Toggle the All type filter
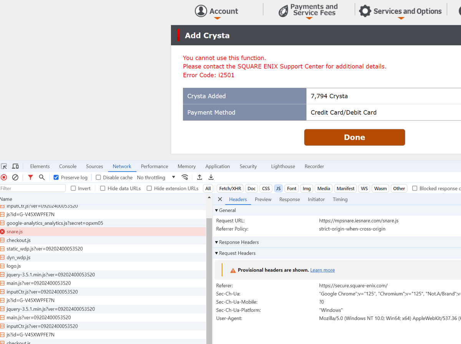This screenshot has height=344, width=461. (208, 189)
